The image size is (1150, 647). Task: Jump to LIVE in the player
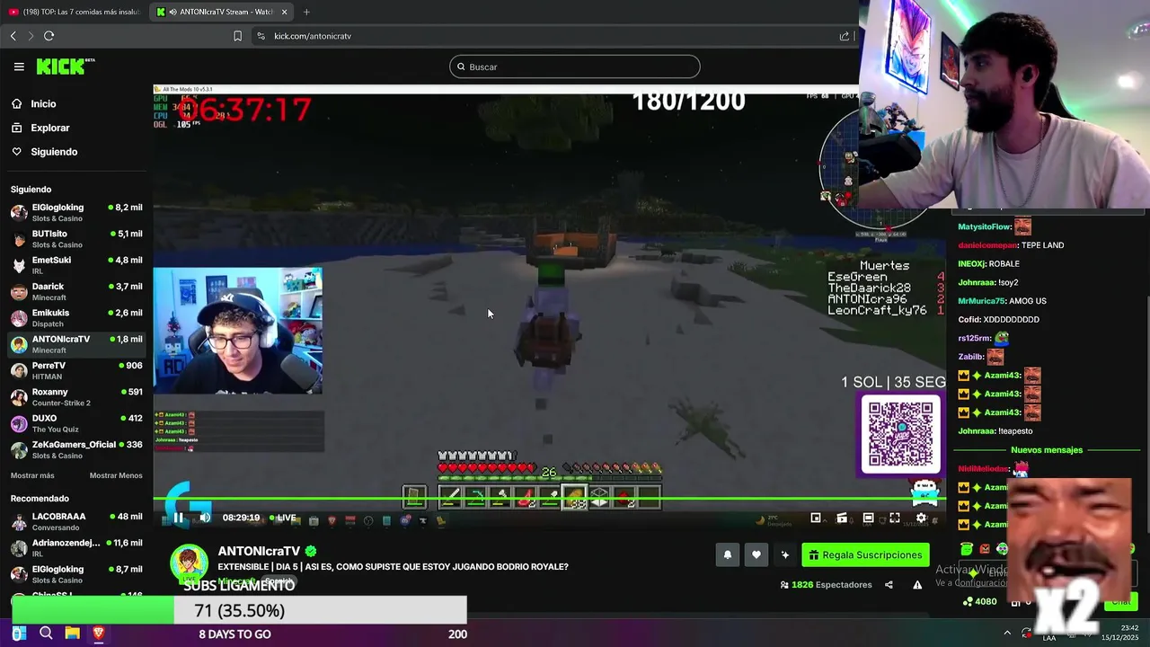click(282, 518)
